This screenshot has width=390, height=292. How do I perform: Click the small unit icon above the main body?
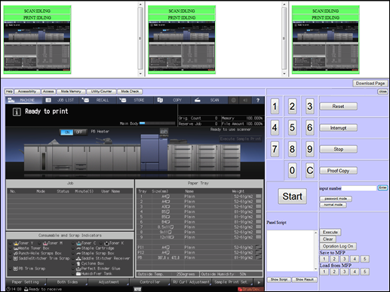pos(164,132)
